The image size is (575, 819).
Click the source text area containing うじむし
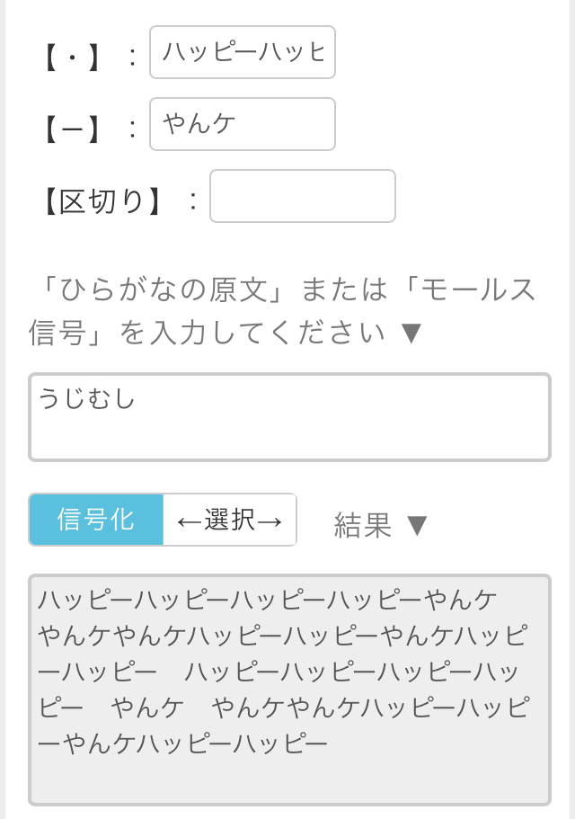(x=289, y=417)
